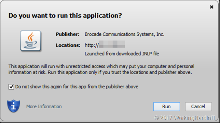Click the Locations label
Viewport: 220px width, 123px height.
pos(68,45)
